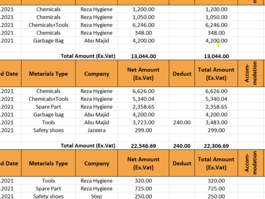Select 299.00 under Total Amount
The height and width of the screenshot is (199, 265).
click(x=216, y=130)
